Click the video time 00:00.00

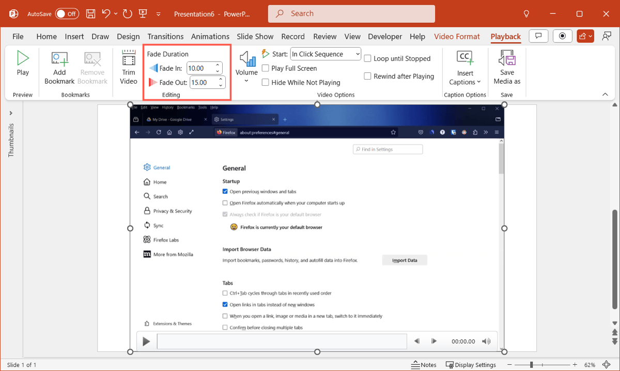pyautogui.click(x=463, y=342)
